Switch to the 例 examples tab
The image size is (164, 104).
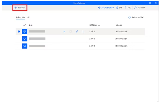(28, 17)
